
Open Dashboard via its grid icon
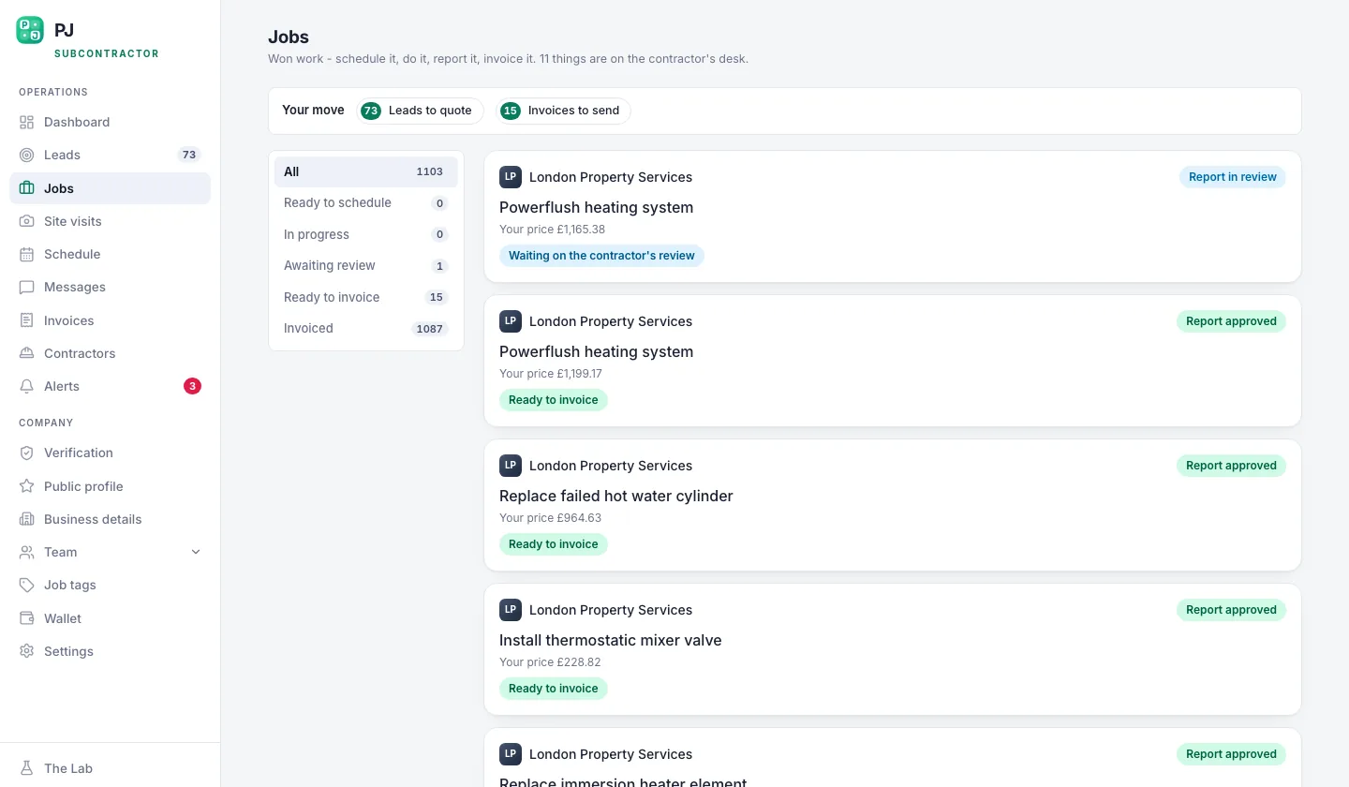click(x=26, y=122)
